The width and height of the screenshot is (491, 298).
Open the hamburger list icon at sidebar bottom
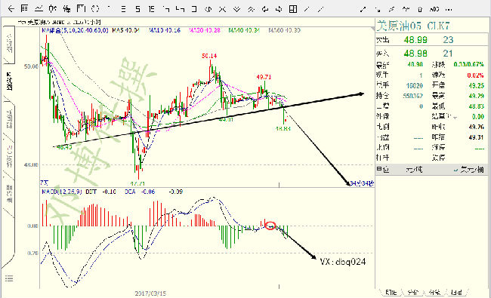(x=9, y=278)
